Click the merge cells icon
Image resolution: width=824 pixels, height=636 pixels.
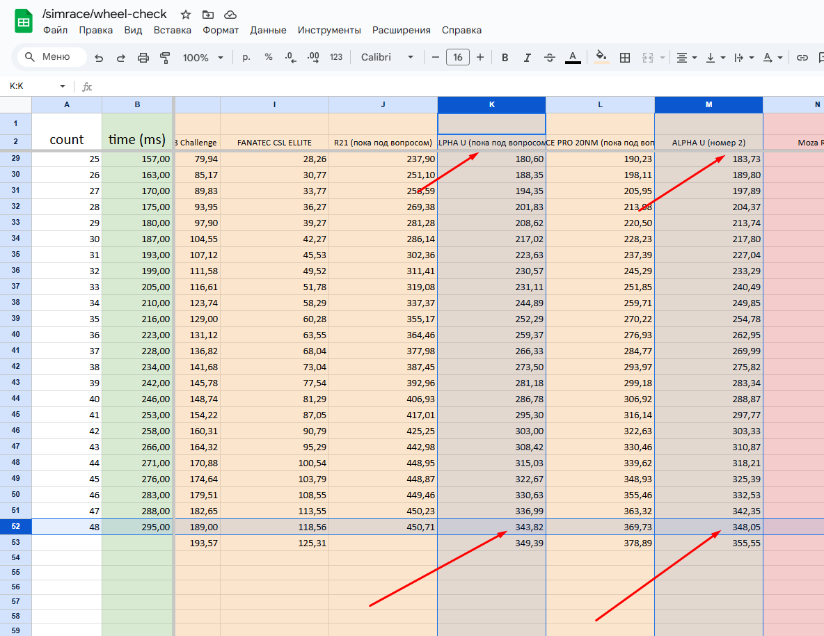648,57
